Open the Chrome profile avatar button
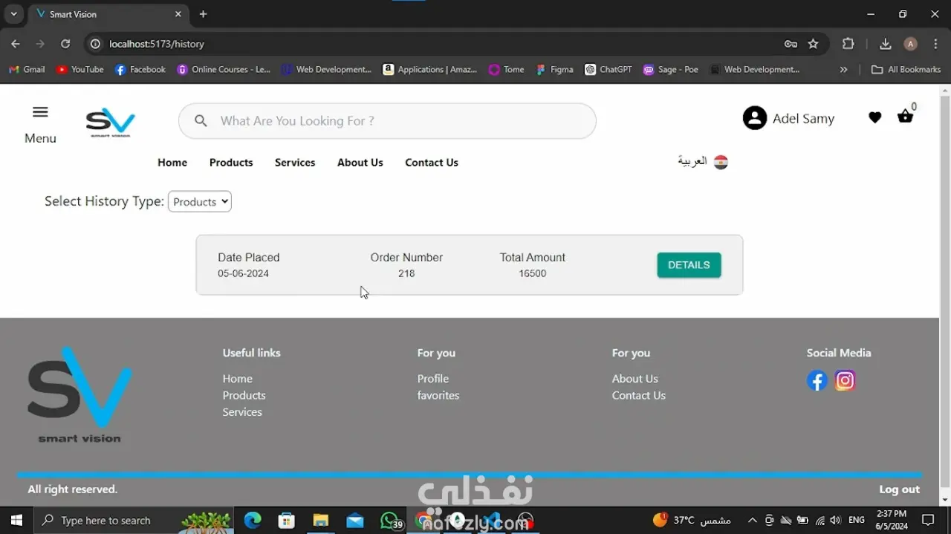Image resolution: width=951 pixels, height=534 pixels. click(x=911, y=44)
